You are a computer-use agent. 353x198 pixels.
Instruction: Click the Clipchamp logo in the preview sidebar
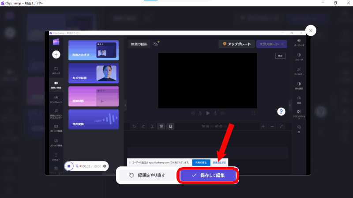pos(56,42)
